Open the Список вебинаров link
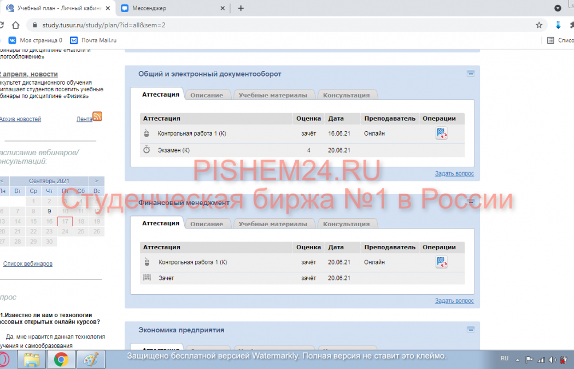The width and height of the screenshot is (574, 369). [28, 263]
